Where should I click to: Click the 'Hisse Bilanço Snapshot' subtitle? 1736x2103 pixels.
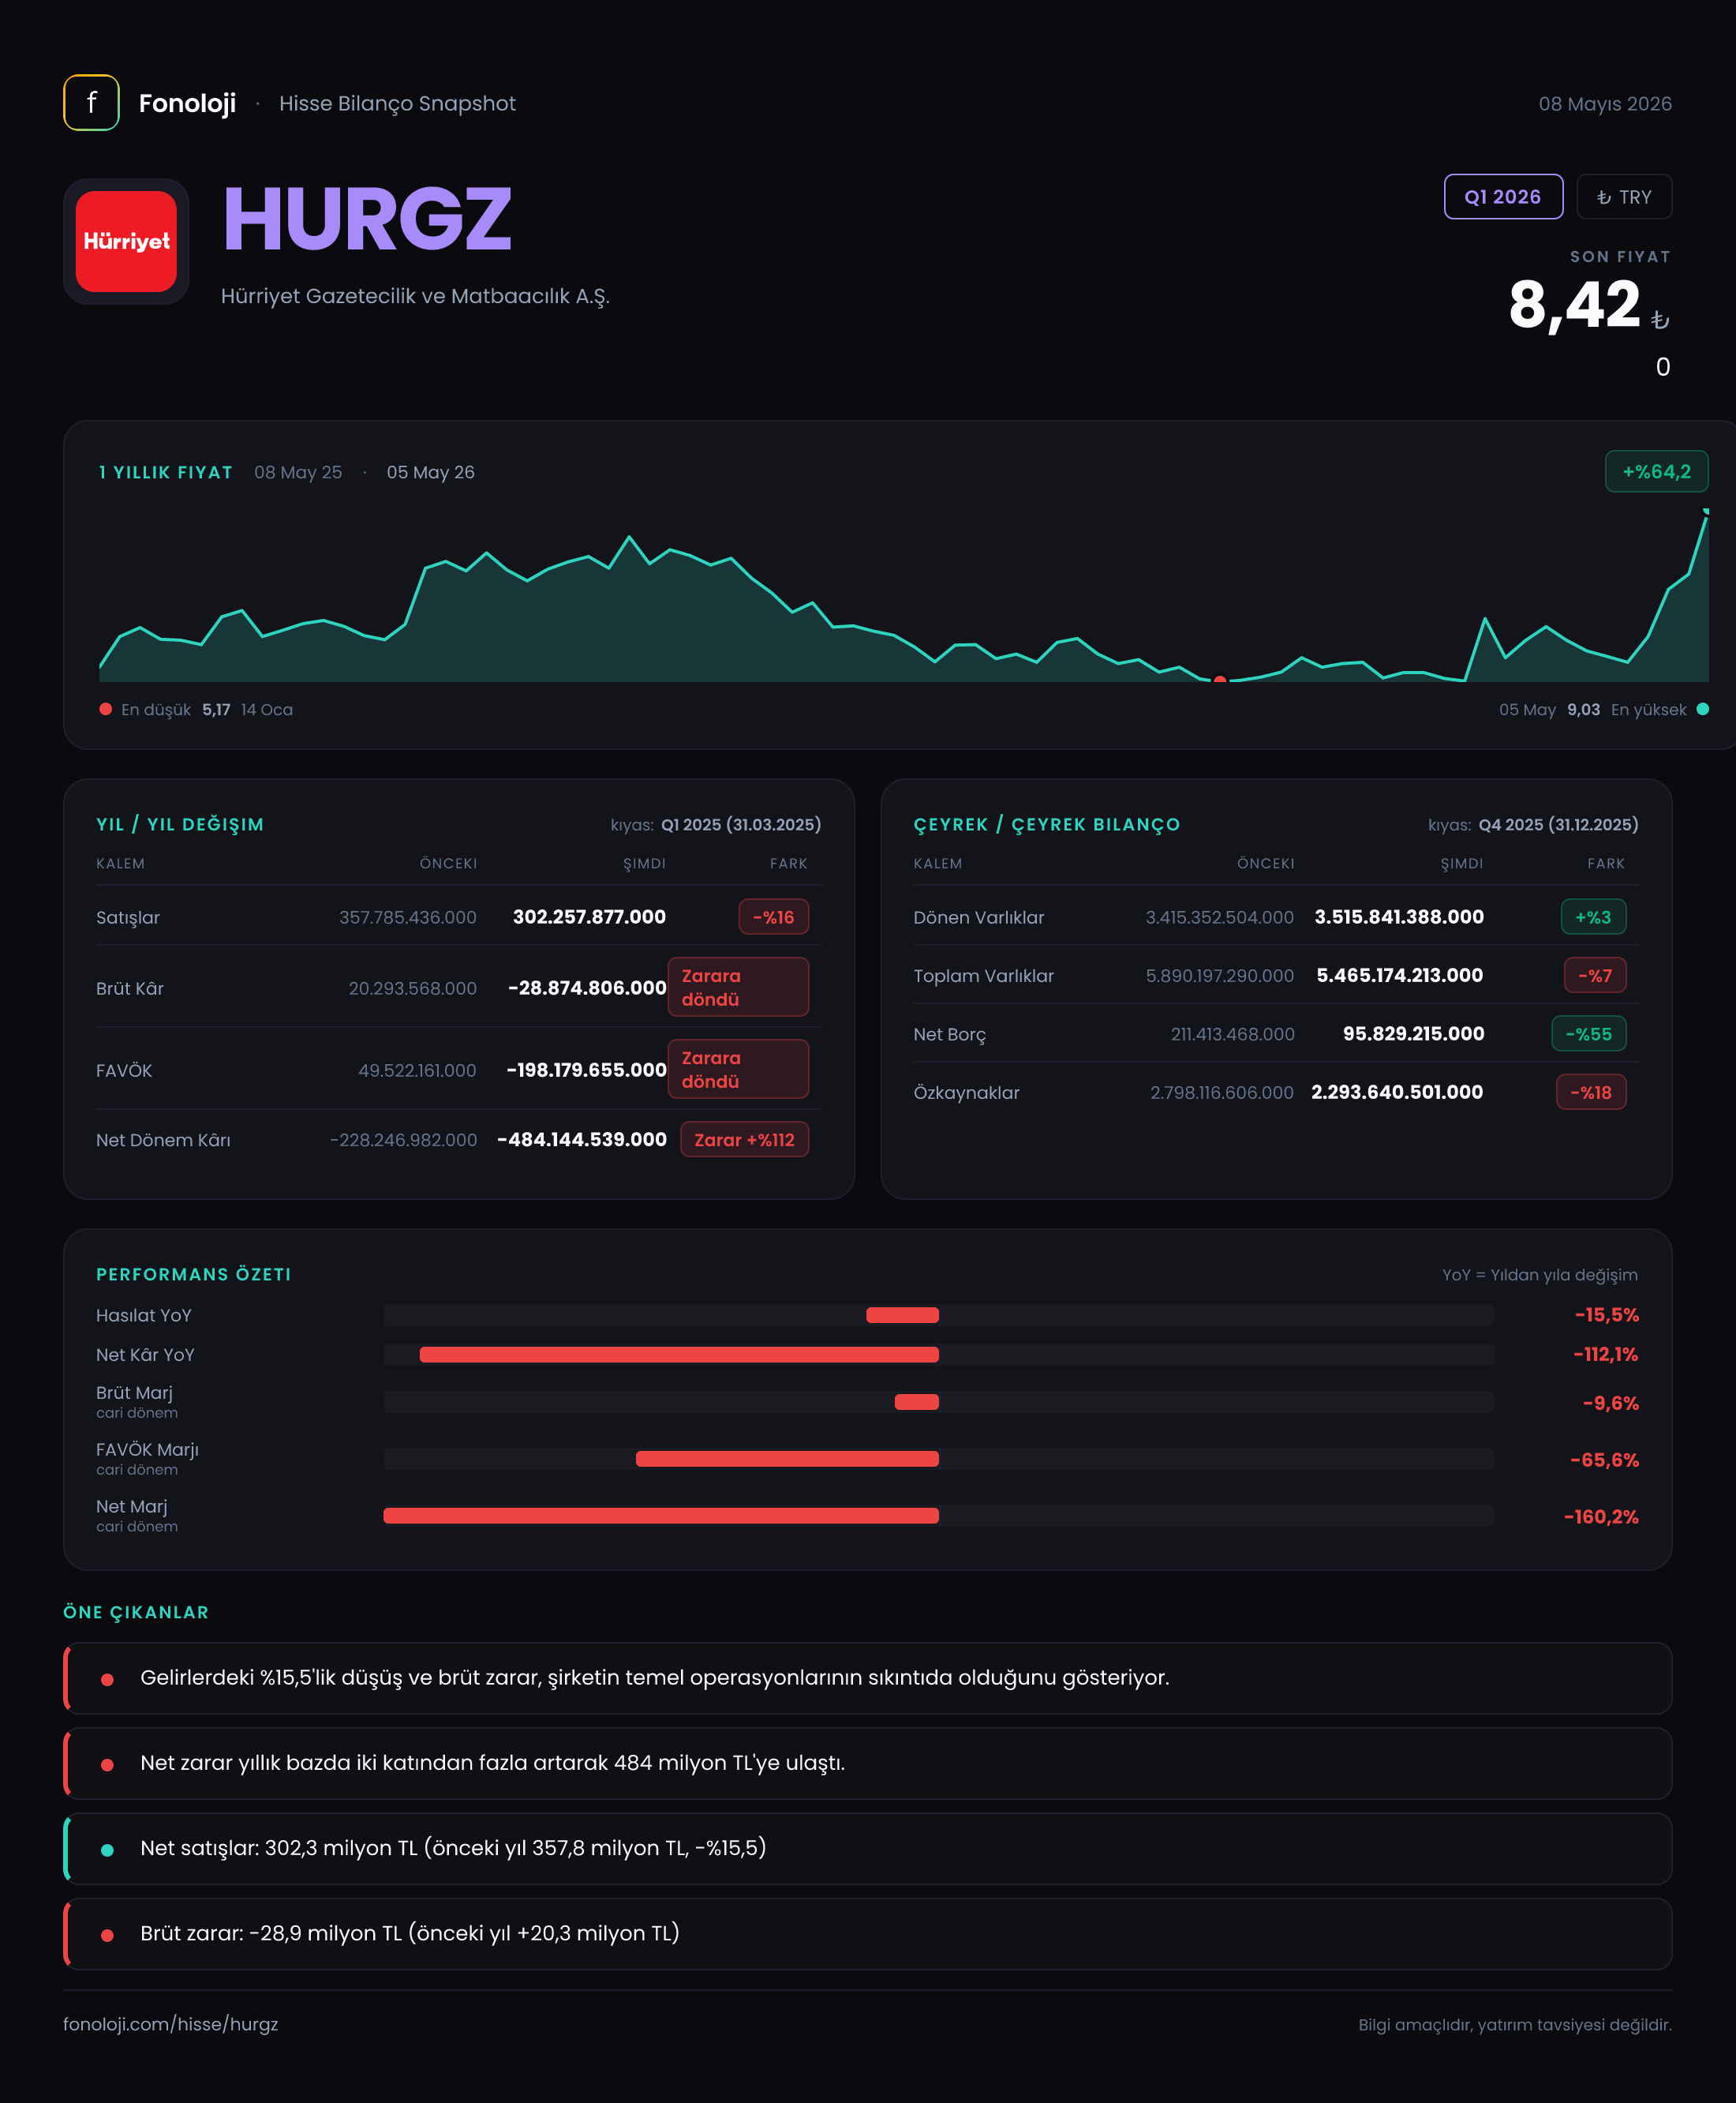397,104
